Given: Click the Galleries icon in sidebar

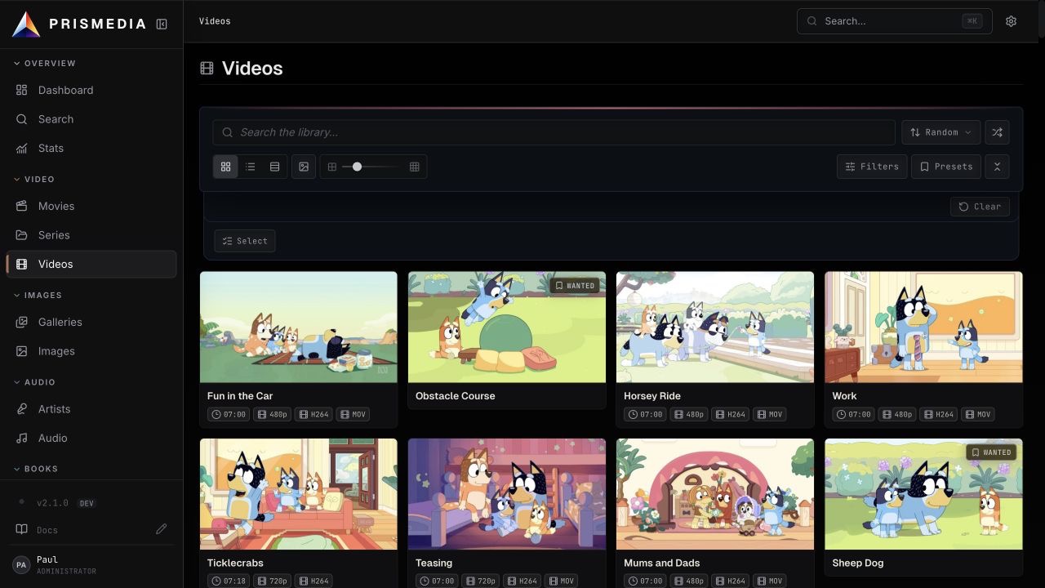Looking at the screenshot, I should (22, 322).
